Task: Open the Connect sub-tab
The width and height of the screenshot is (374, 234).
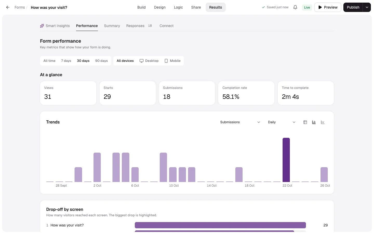Action: pos(166,26)
